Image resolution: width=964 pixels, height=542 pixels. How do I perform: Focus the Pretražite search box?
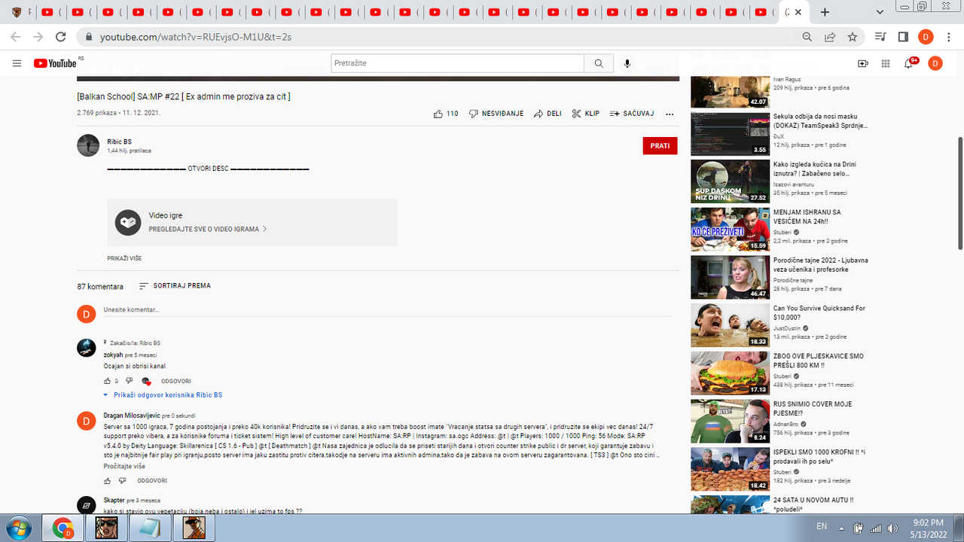[457, 64]
